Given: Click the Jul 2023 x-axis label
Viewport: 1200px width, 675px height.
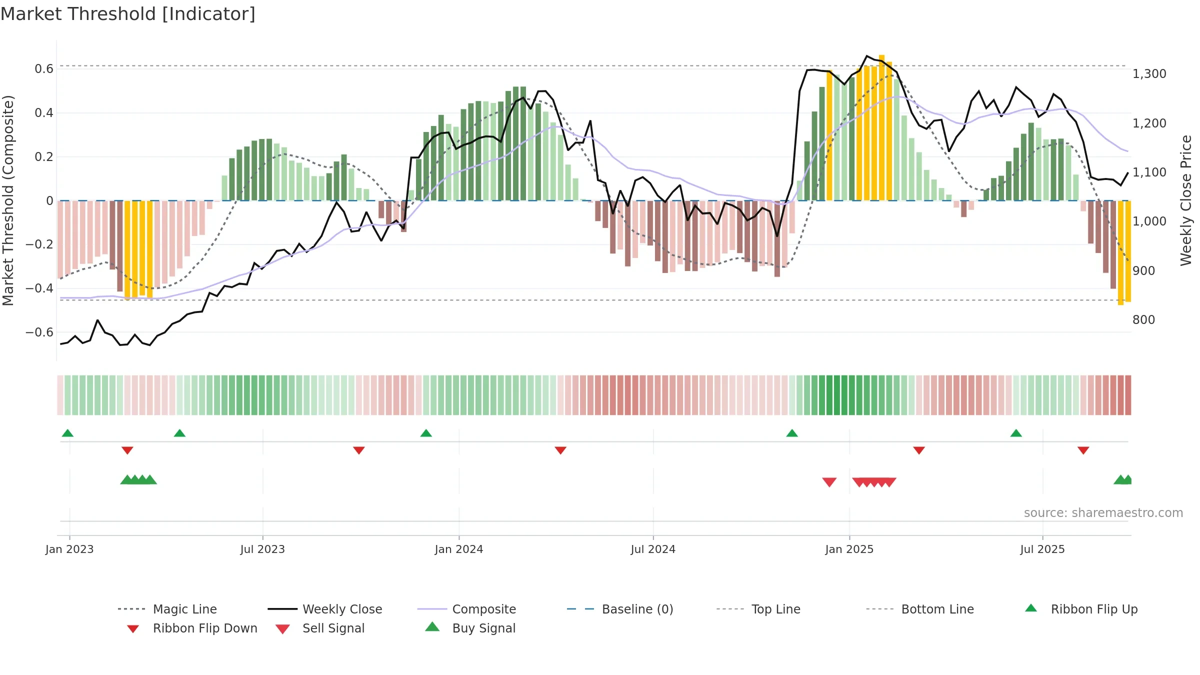Looking at the screenshot, I should (262, 549).
